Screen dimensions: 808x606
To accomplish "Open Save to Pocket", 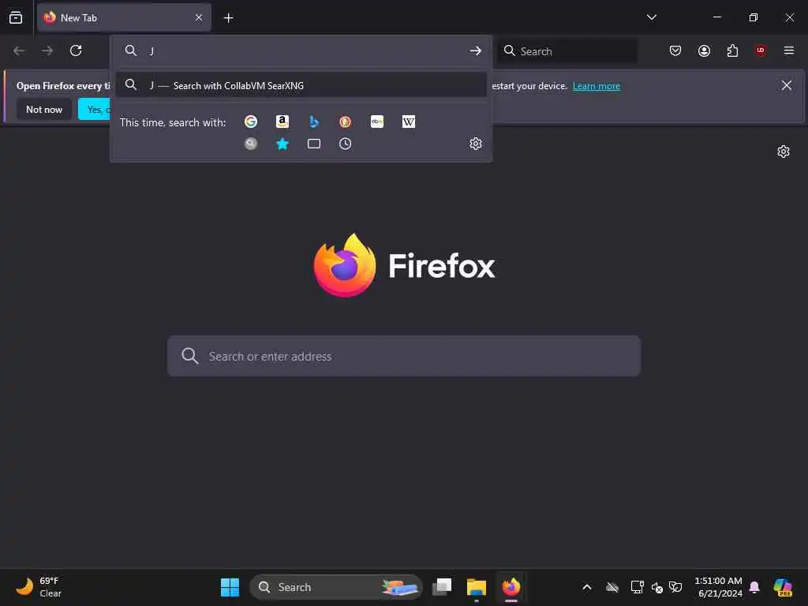I will [675, 50].
